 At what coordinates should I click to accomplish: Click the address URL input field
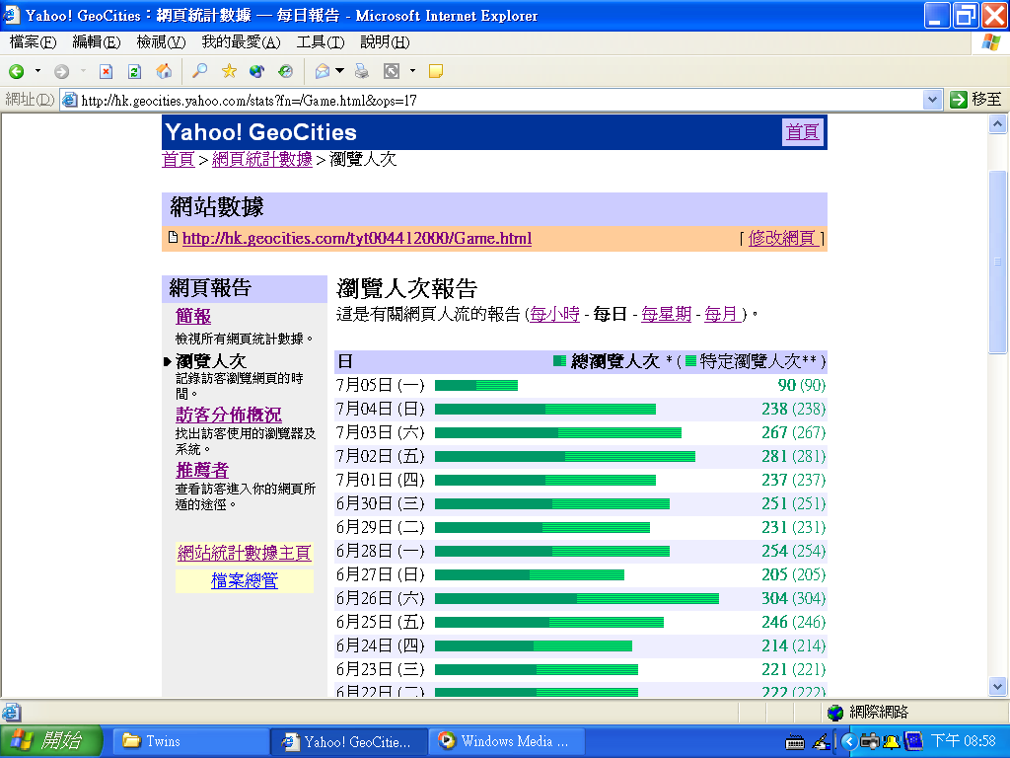(500, 100)
